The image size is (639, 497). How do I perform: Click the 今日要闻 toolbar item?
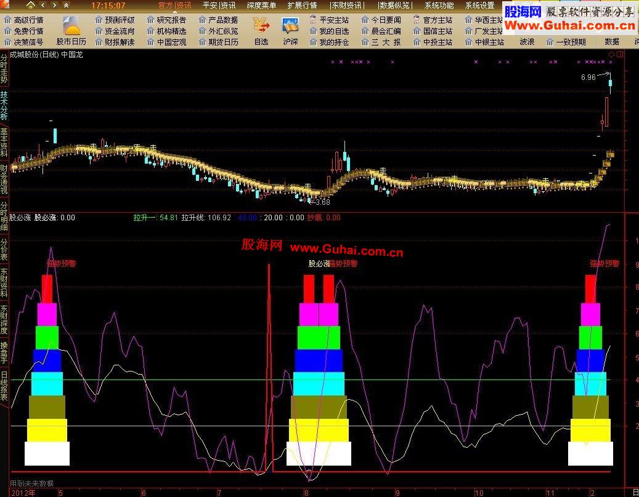pyautogui.click(x=381, y=20)
